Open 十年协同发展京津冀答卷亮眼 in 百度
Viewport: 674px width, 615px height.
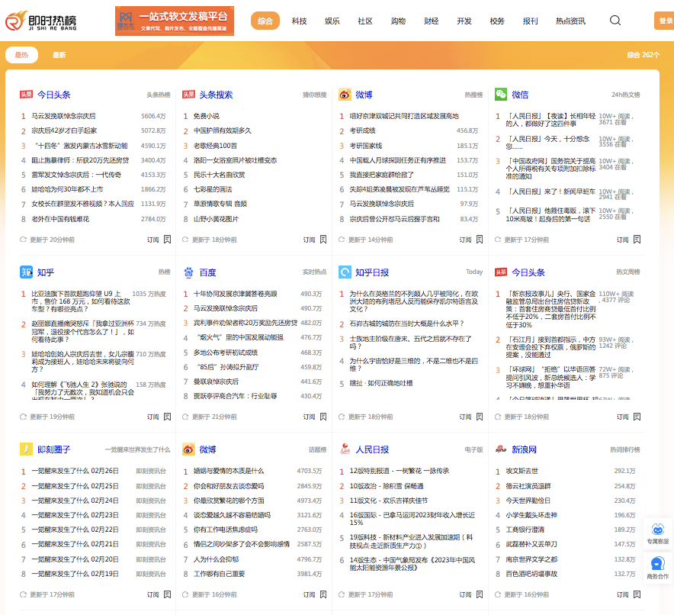pos(235,294)
